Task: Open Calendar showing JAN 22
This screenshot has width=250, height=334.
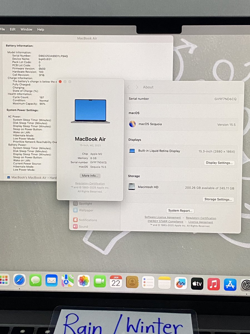Action: pyautogui.click(x=116, y=281)
